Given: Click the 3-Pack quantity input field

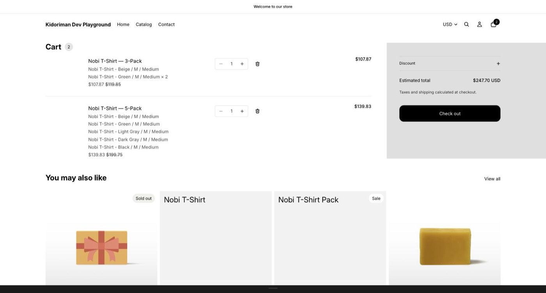Looking at the screenshot, I should click(x=231, y=64).
